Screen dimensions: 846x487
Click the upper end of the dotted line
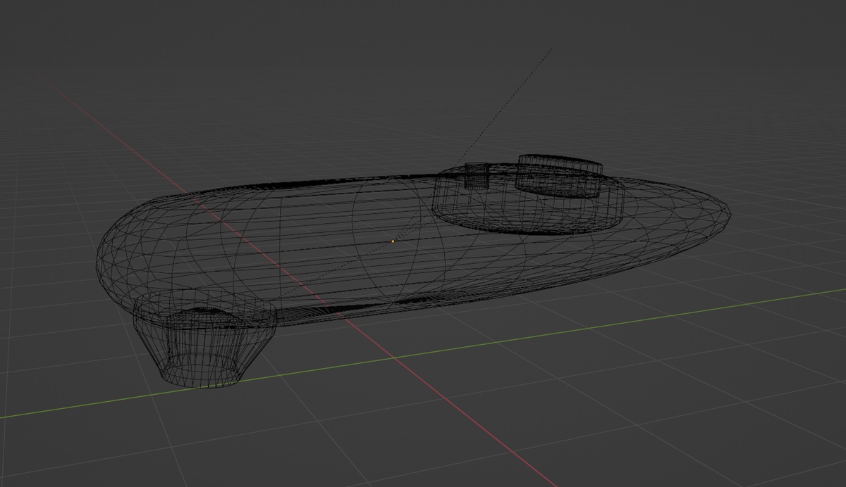pyautogui.click(x=551, y=49)
